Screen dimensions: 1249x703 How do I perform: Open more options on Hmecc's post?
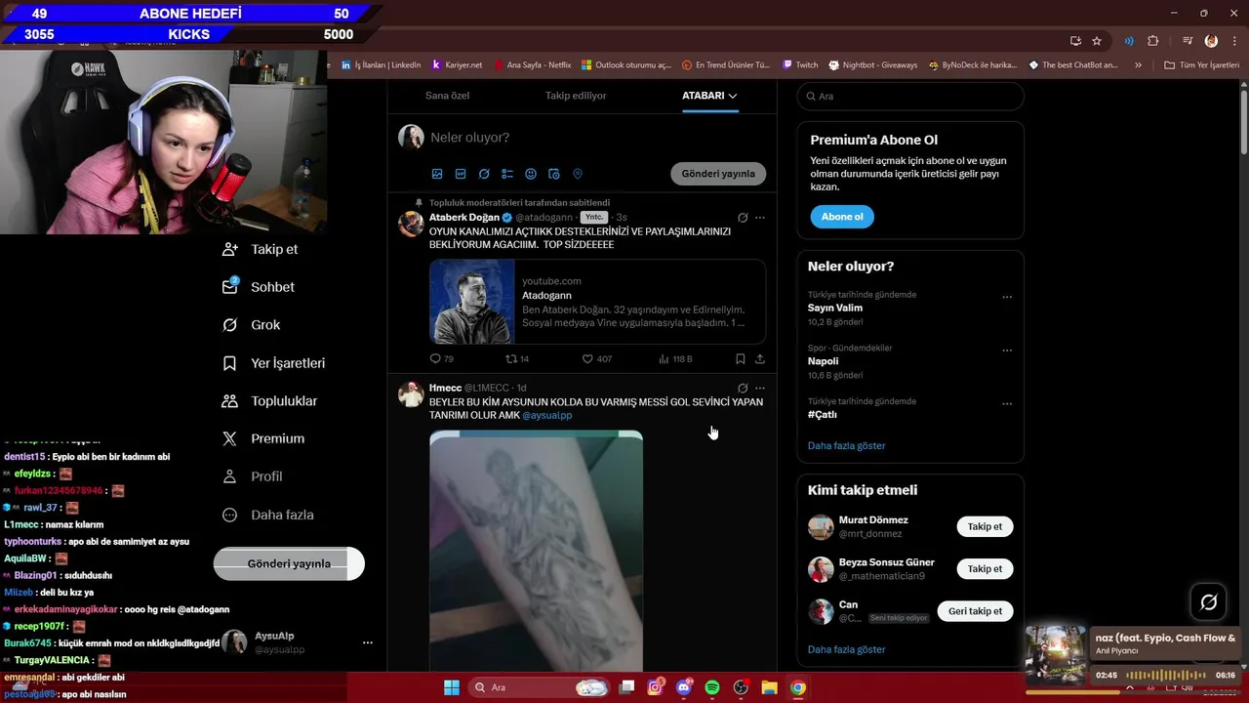click(760, 388)
